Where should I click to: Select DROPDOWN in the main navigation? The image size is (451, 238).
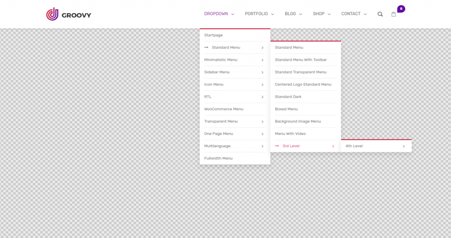pos(216,14)
